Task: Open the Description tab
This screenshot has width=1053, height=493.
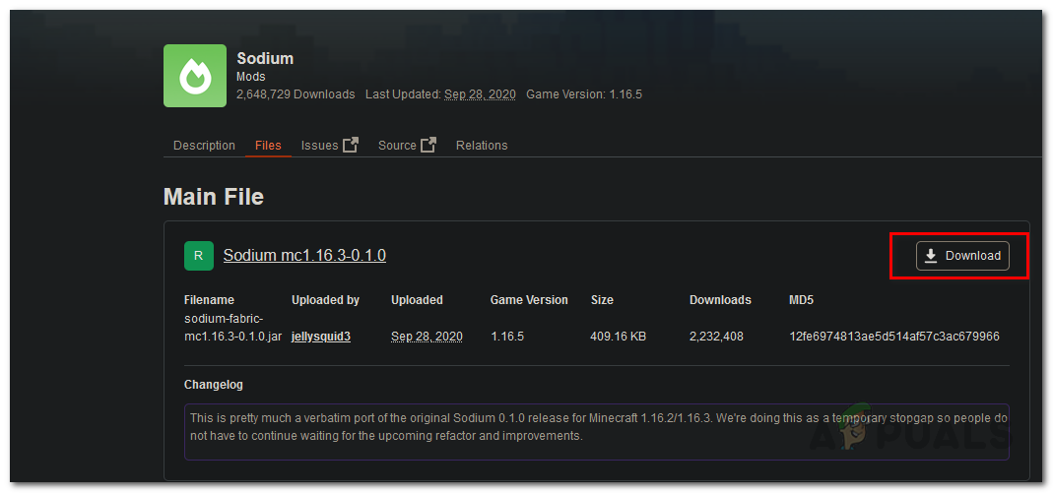Action: pyautogui.click(x=204, y=146)
